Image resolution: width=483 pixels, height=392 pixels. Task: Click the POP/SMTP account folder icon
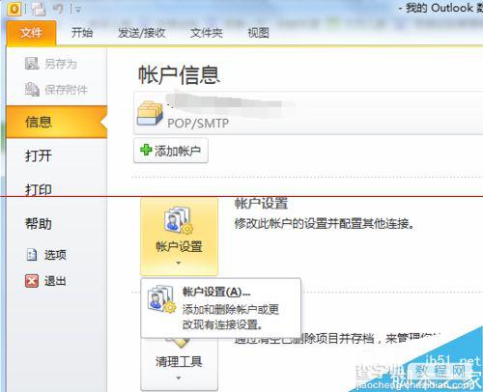[150, 113]
